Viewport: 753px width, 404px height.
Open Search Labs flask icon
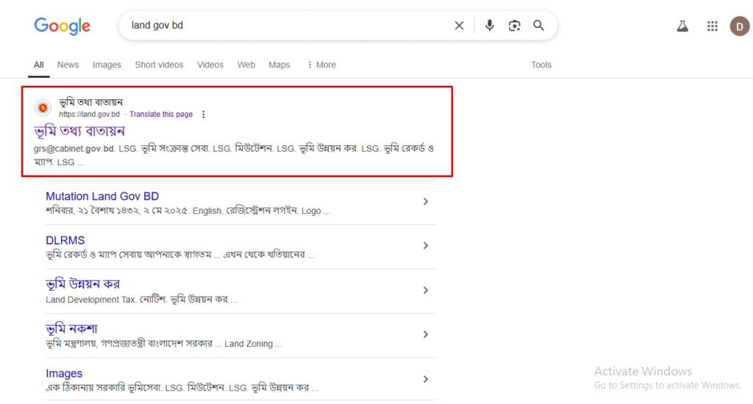(x=682, y=26)
